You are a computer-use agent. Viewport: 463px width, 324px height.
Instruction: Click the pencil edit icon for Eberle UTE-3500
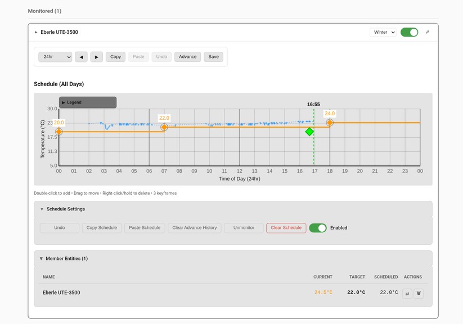tap(427, 32)
